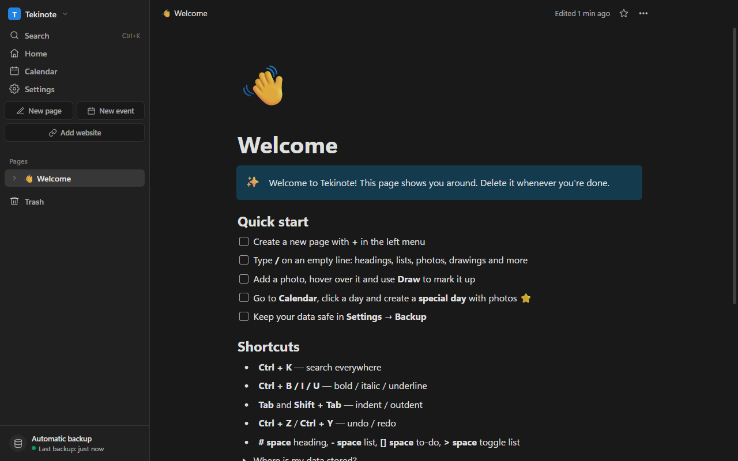The image size is (738, 461).
Task: Click the 'undo / redo' shortcut line
Action: [327, 424]
